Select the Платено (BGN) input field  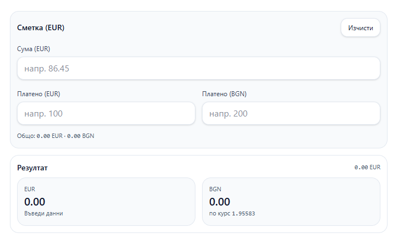[x=291, y=113]
